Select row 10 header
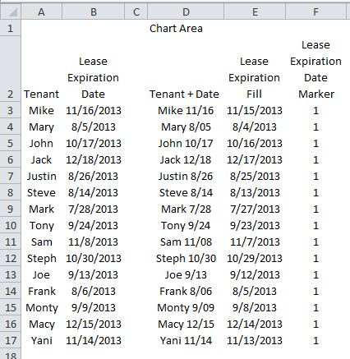Screen dimensions: 350x359 tap(11, 225)
